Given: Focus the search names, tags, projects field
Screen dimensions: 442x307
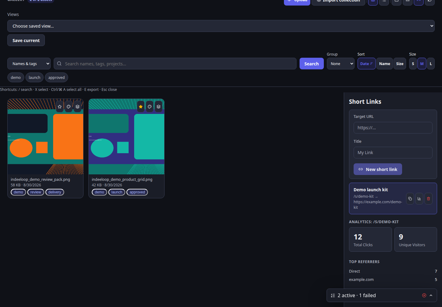Looking at the screenshot, I should coord(175,64).
